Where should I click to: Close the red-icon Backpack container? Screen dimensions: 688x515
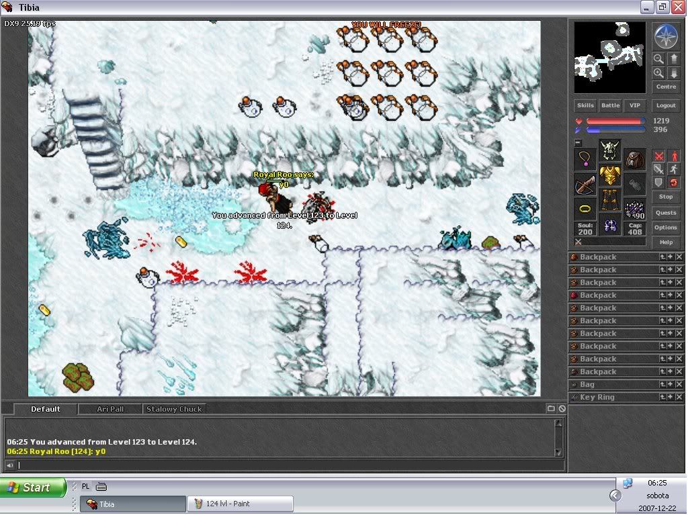tap(679, 295)
